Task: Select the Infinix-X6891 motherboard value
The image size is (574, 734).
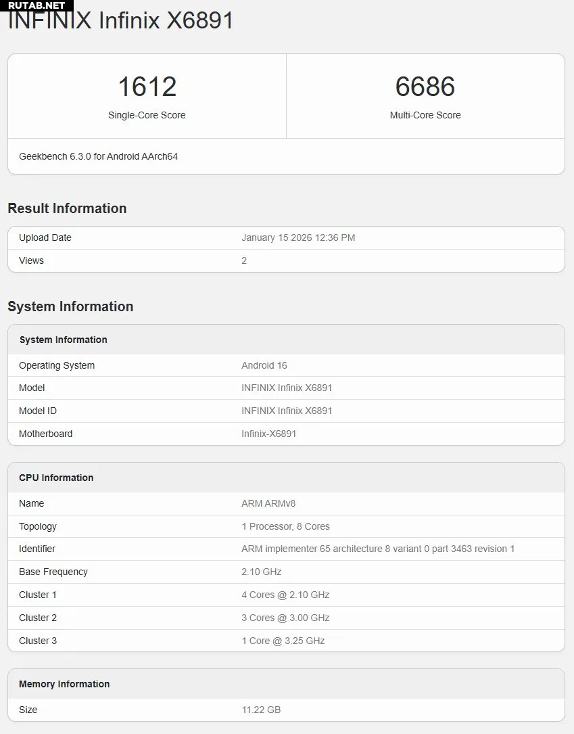Action: pos(268,434)
